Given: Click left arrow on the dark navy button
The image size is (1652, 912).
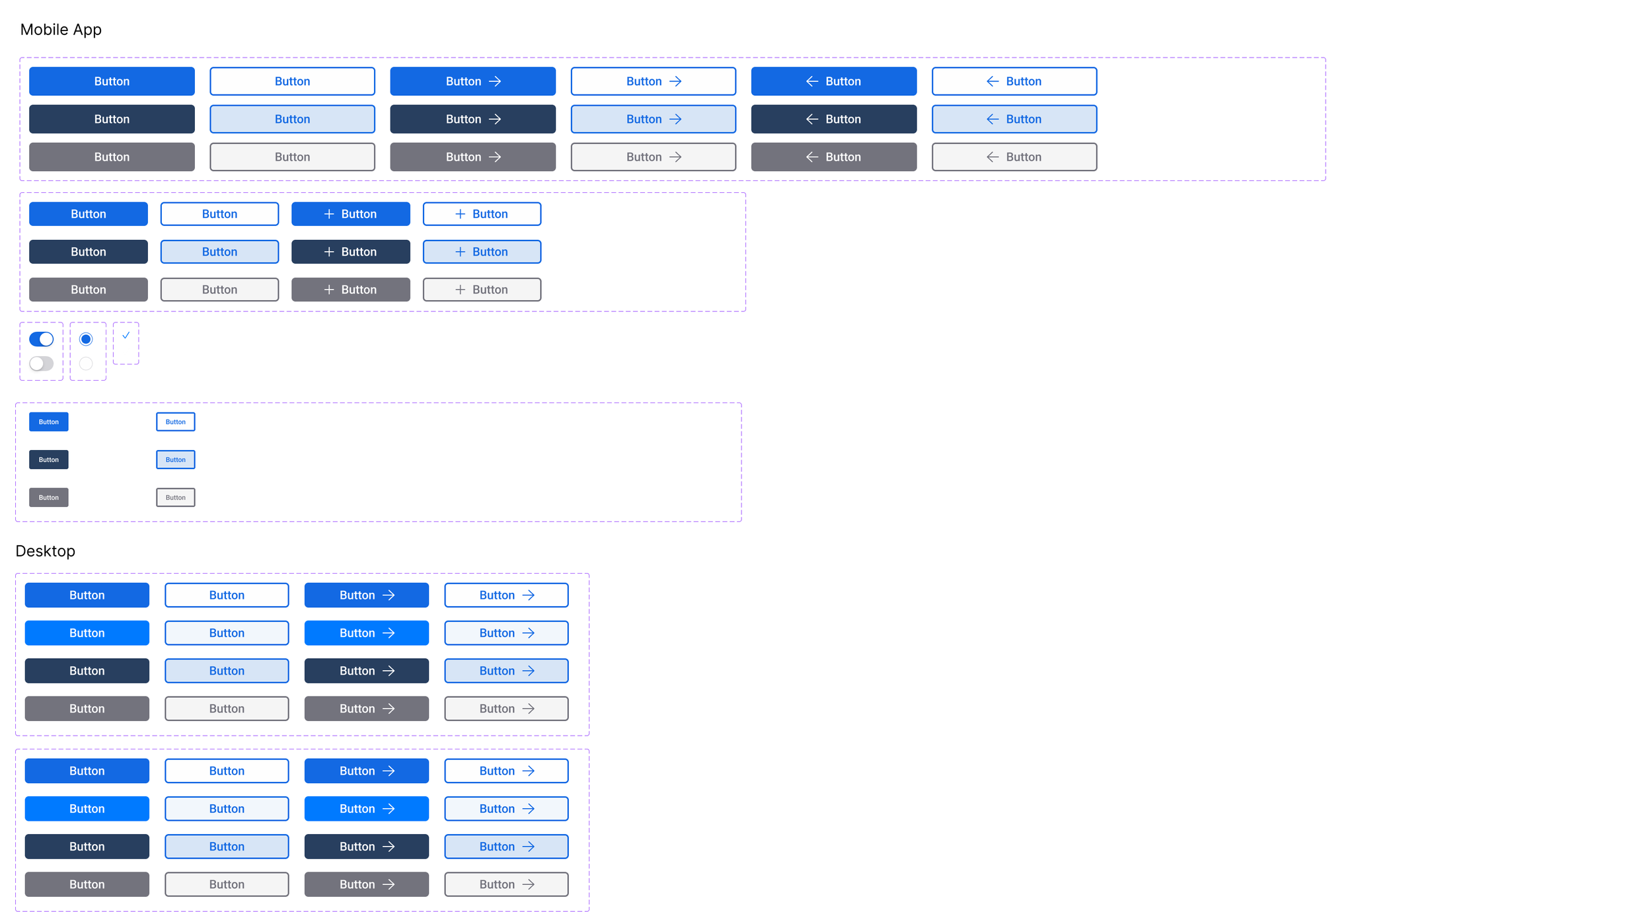Looking at the screenshot, I should coord(812,119).
